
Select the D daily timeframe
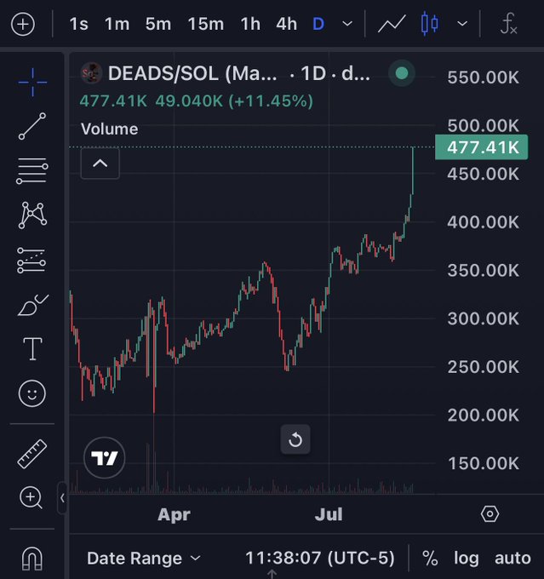point(318,25)
